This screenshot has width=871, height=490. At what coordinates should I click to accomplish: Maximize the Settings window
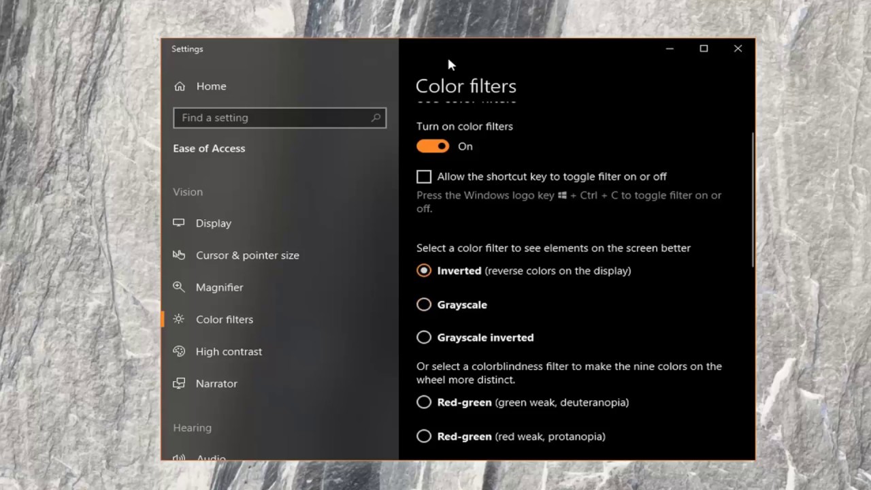(x=704, y=48)
